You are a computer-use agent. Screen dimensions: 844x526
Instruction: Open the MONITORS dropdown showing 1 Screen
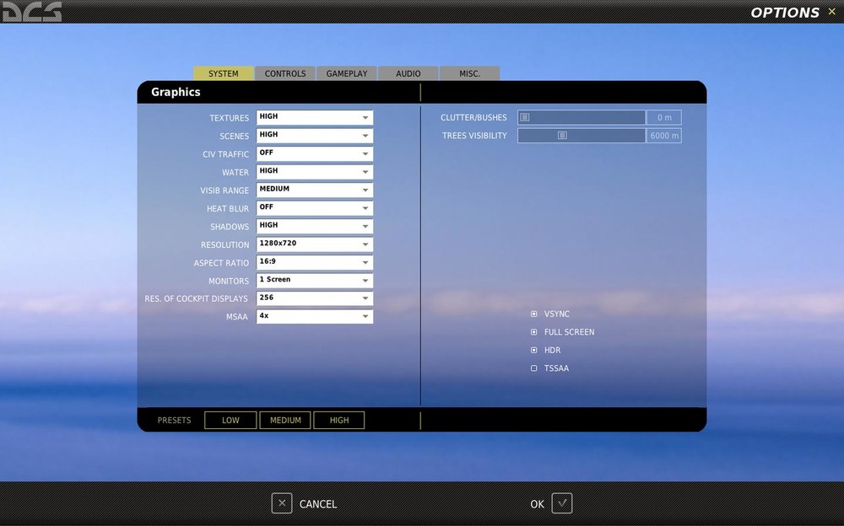click(x=314, y=280)
